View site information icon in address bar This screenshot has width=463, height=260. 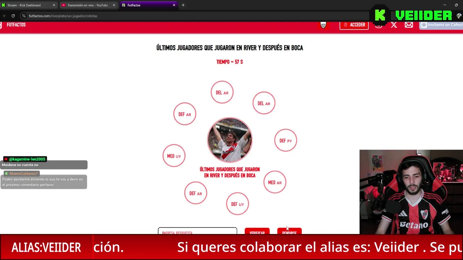click(24, 16)
